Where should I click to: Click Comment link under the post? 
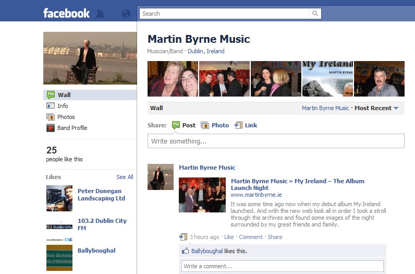point(251,237)
